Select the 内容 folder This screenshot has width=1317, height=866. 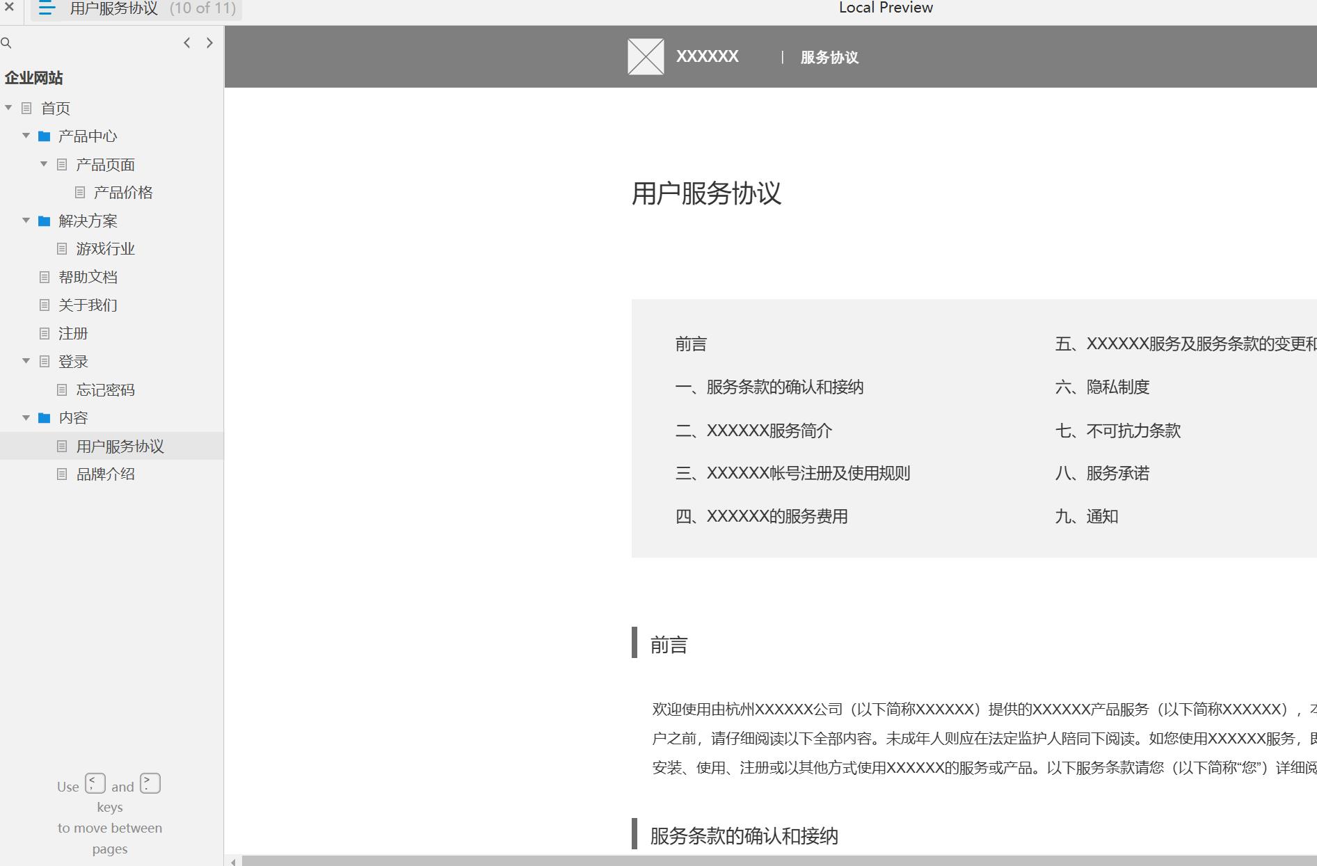point(73,418)
